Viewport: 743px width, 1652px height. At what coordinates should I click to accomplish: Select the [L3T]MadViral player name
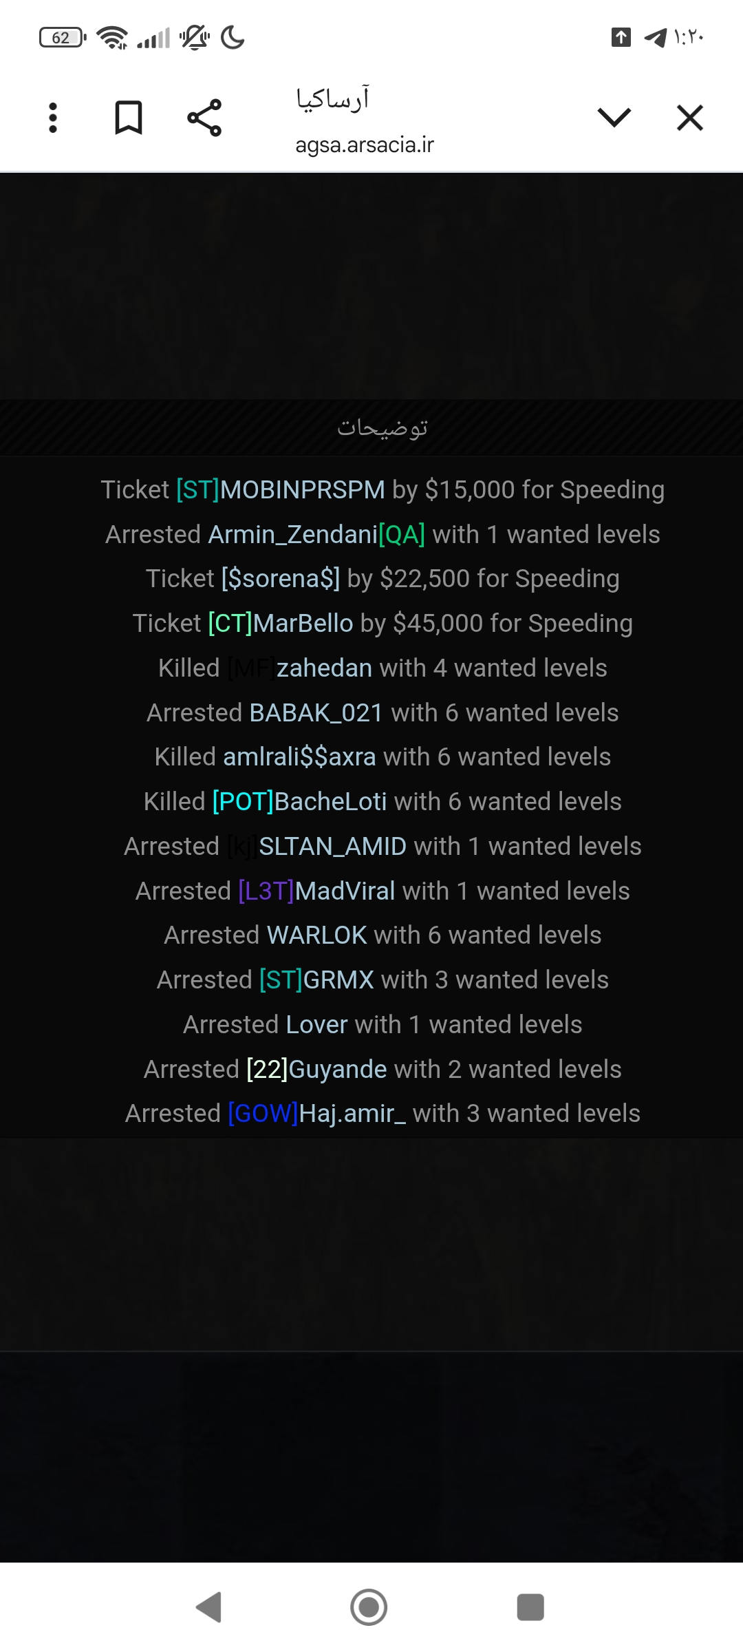(x=316, y=891)
